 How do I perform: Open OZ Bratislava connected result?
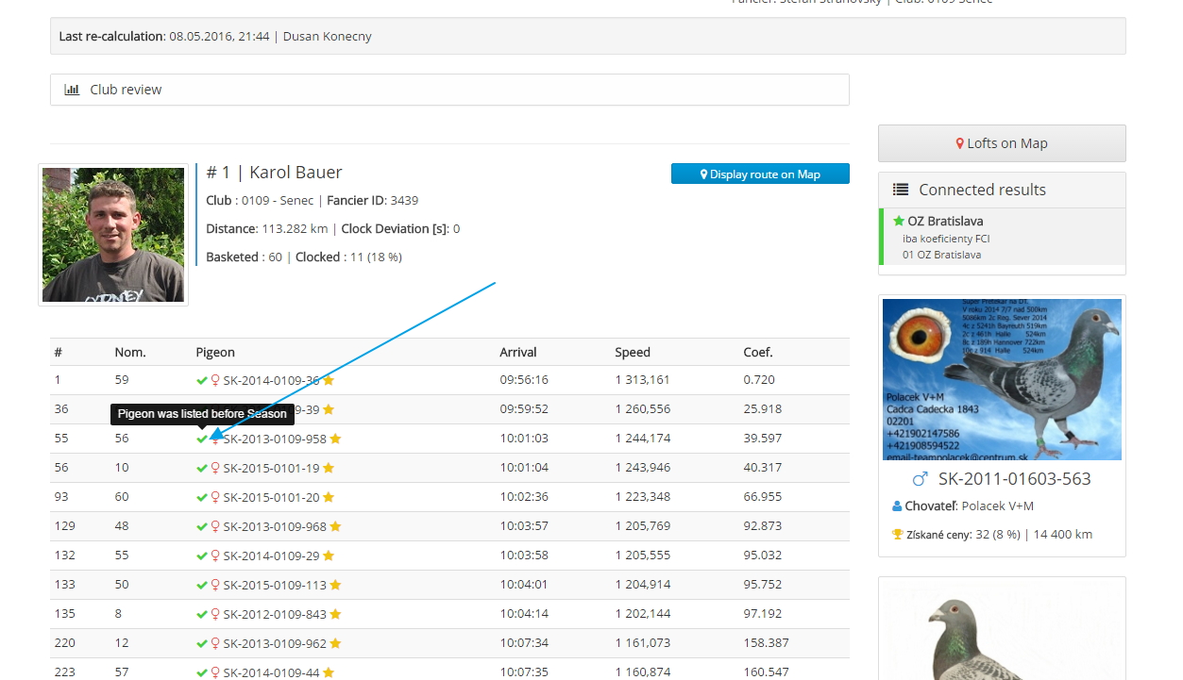pyautogui.click(x=945, y=221)
